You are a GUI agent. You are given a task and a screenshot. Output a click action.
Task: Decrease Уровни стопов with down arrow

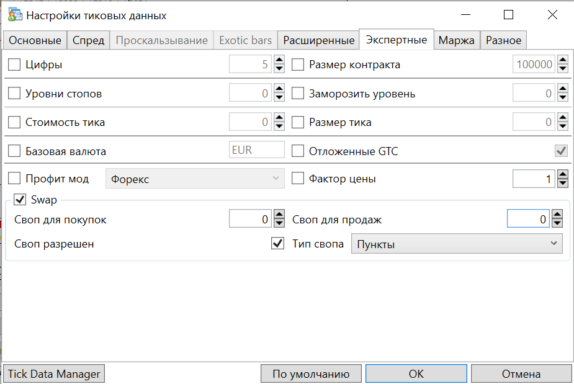tap(279, 97)
